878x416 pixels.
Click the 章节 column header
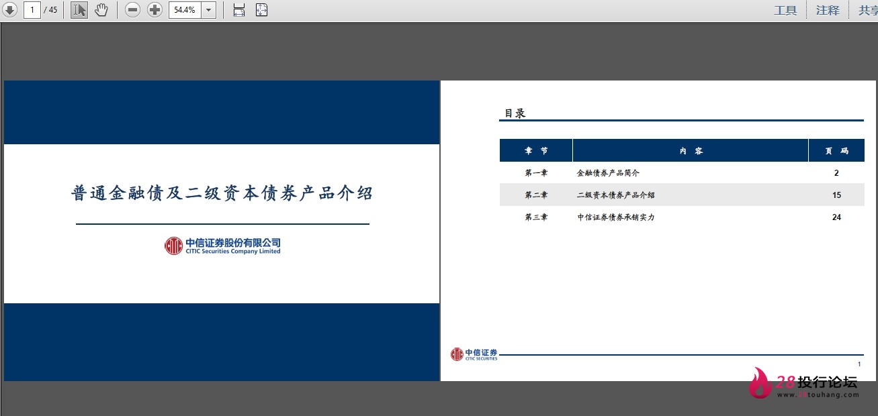(536, 151)
